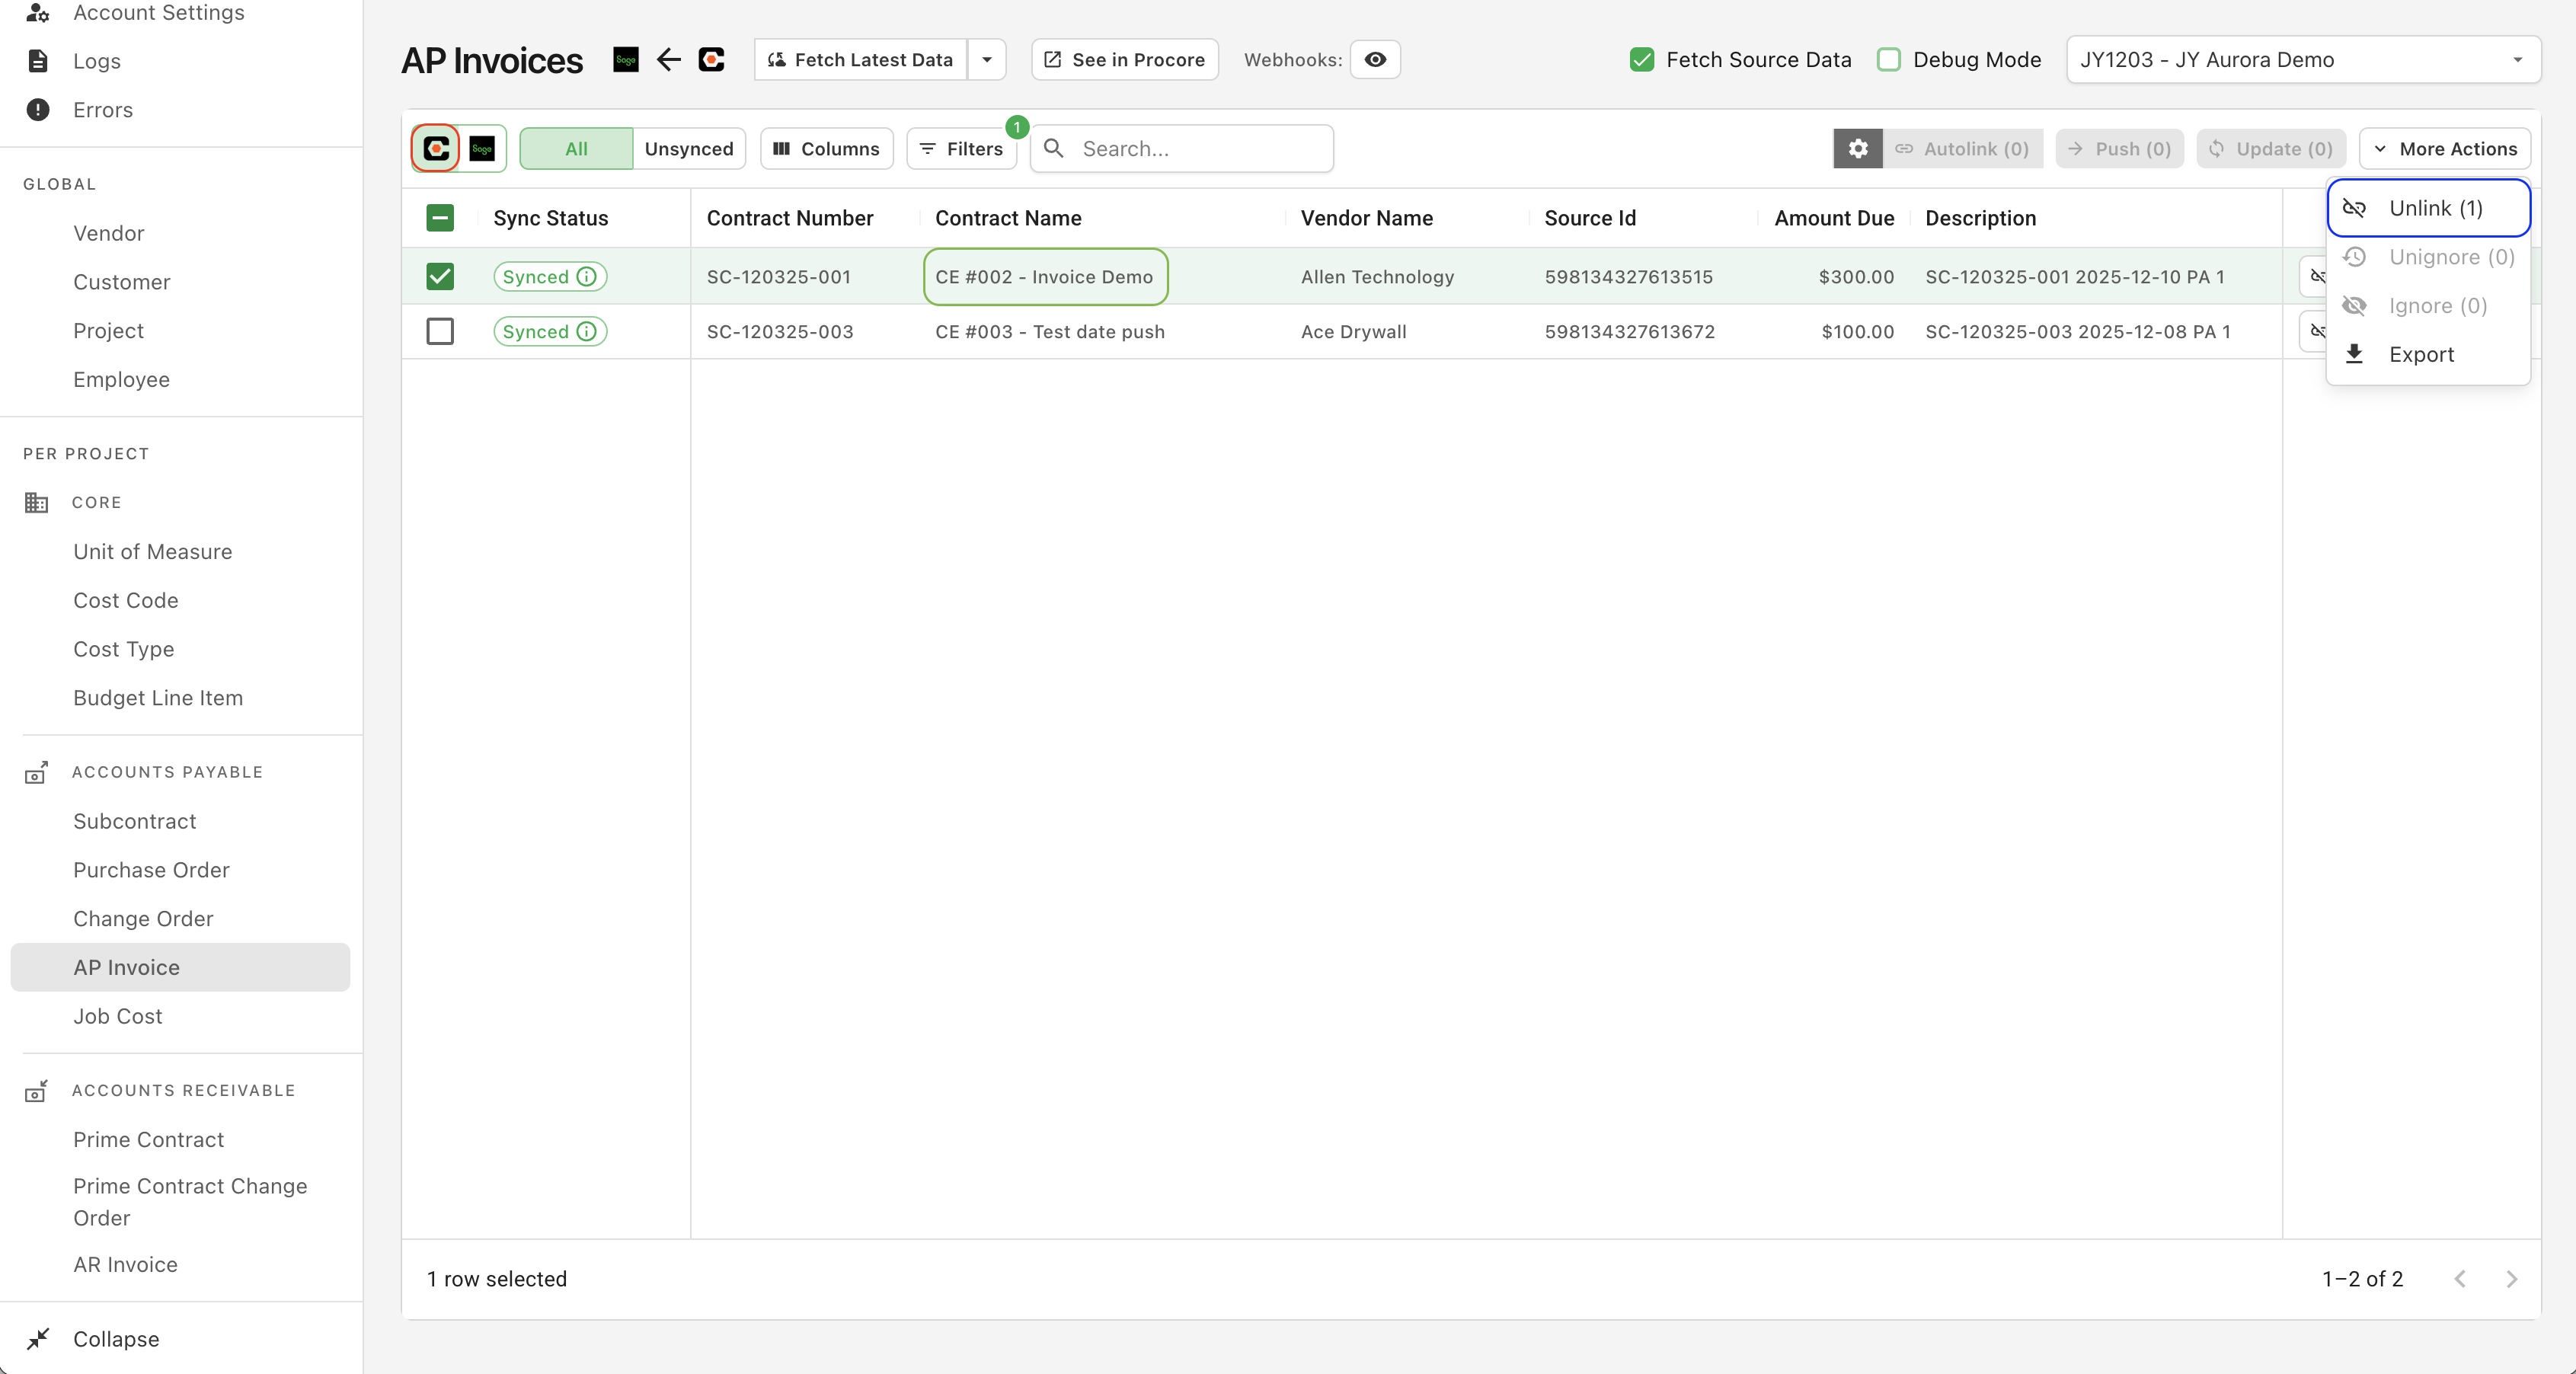Click the Errors icon in sidebar
This screenshot has width=2576, height=1374.
pos(38,110)
